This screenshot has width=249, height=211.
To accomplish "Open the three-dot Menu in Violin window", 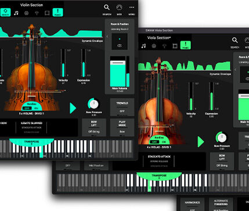I will coord(132,10).
